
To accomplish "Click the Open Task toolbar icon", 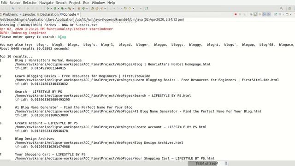I will [x=97, y=8].
